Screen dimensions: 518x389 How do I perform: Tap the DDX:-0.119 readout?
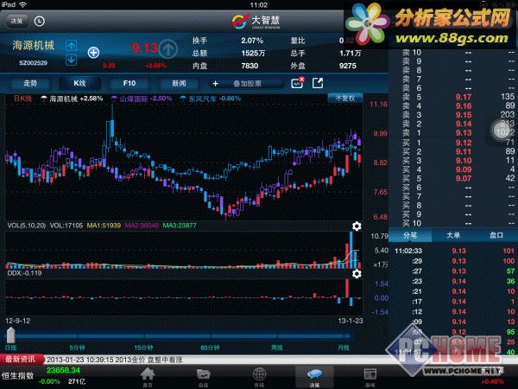(x=24, y=273)
